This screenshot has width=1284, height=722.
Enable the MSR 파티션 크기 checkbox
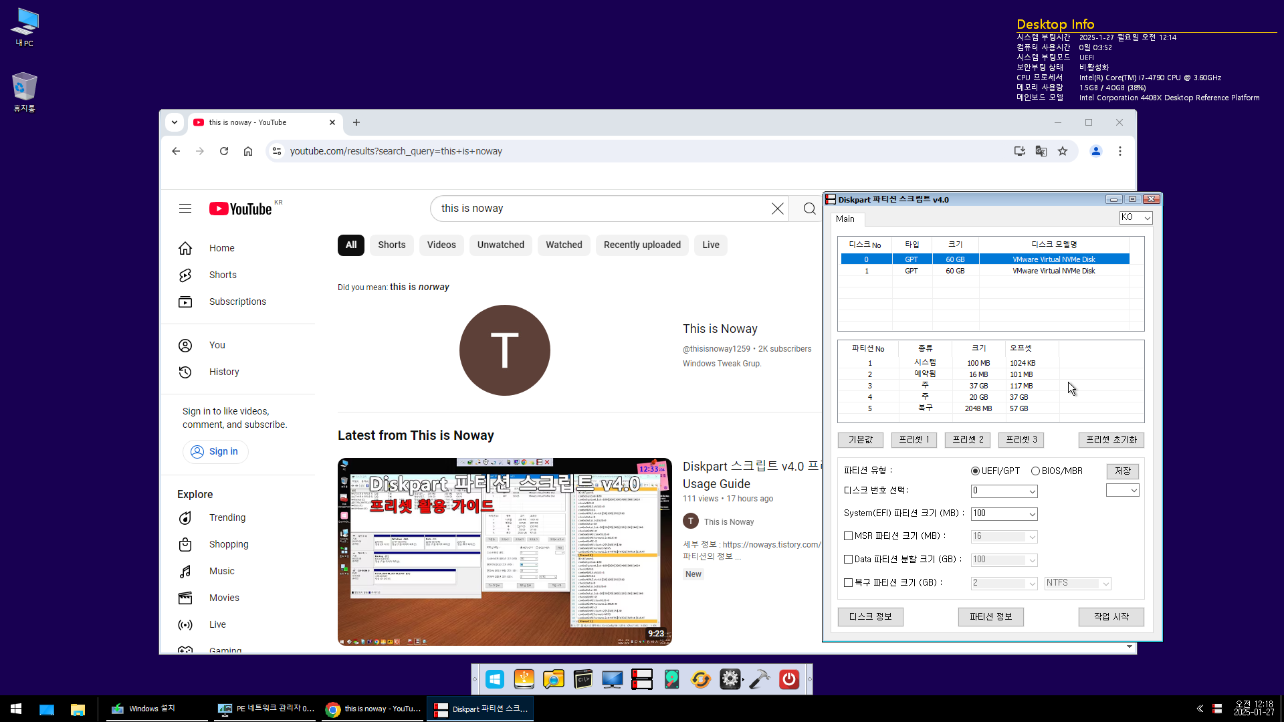point(848,535)
